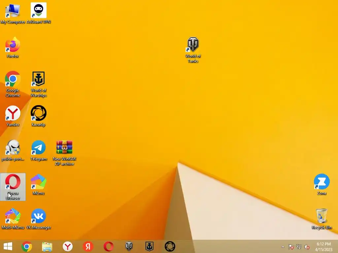This screenshot has height=253, width=338.
Task: Select the VK Messenger desktop shortcut
Action: (x=39, y=219)
